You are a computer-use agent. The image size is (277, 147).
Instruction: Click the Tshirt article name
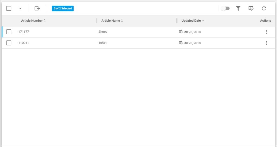103,43
